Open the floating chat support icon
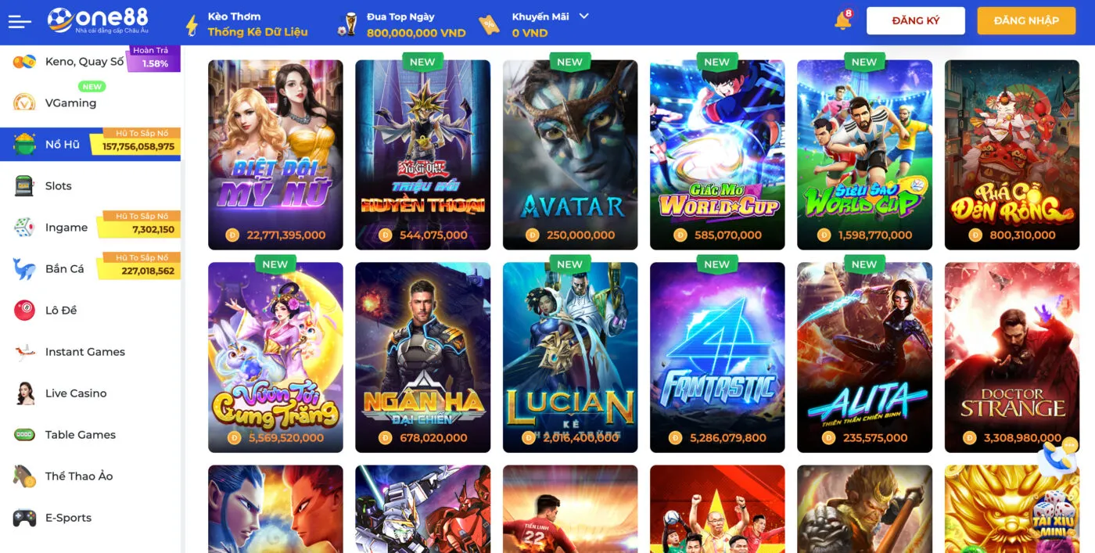 (1058, 459)
